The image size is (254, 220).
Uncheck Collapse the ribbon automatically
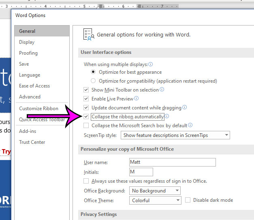[x=86, y=116]
